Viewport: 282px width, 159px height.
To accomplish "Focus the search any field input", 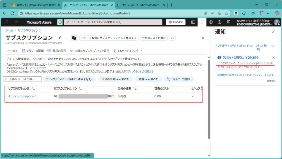I will click(x=22, y=79).
